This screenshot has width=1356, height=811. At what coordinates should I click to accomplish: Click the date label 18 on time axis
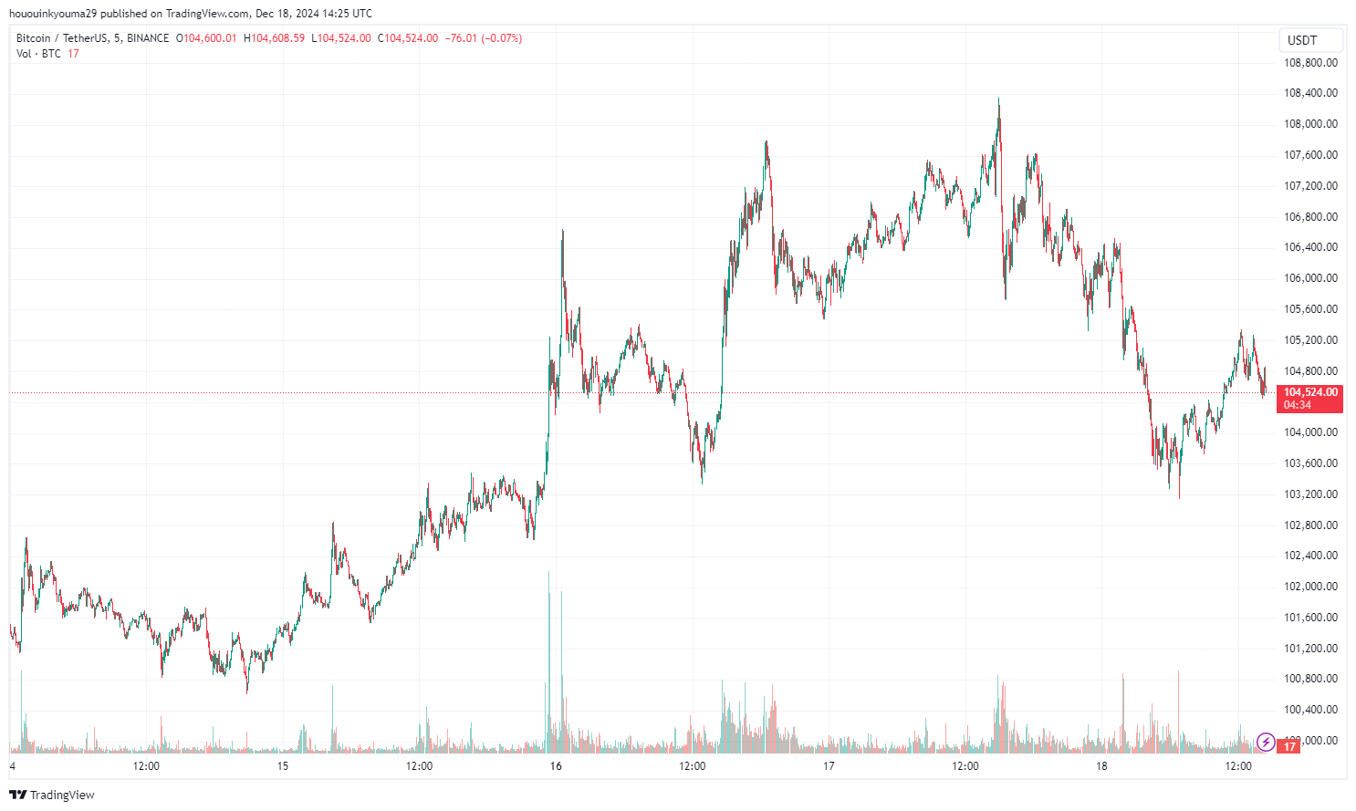1101,766
